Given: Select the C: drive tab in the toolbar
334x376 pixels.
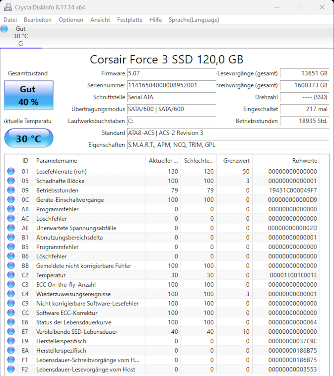Looking at the screenshot, I should 21,36.
